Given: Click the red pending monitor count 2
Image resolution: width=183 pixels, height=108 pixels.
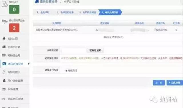Looking at the screenshot, I should click(x=14, y=28).
